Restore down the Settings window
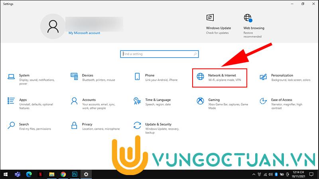319x179 pixels. (x=303, y=4)
